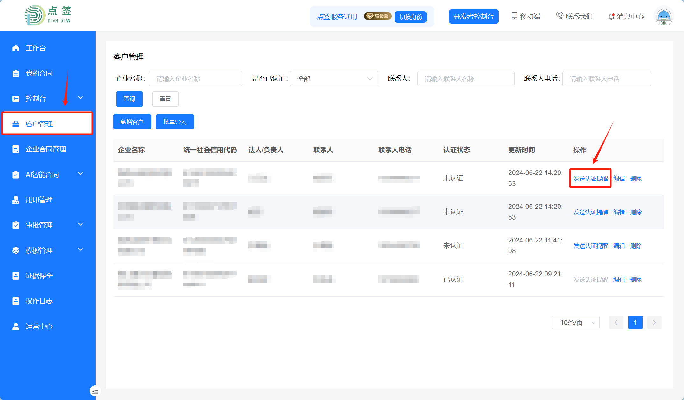Open the 10条/页 page size dropdown

tap(576, 322)
